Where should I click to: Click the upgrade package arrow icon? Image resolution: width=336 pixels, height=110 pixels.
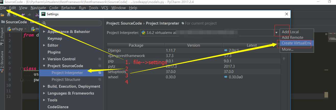click(x=284, y=59)
